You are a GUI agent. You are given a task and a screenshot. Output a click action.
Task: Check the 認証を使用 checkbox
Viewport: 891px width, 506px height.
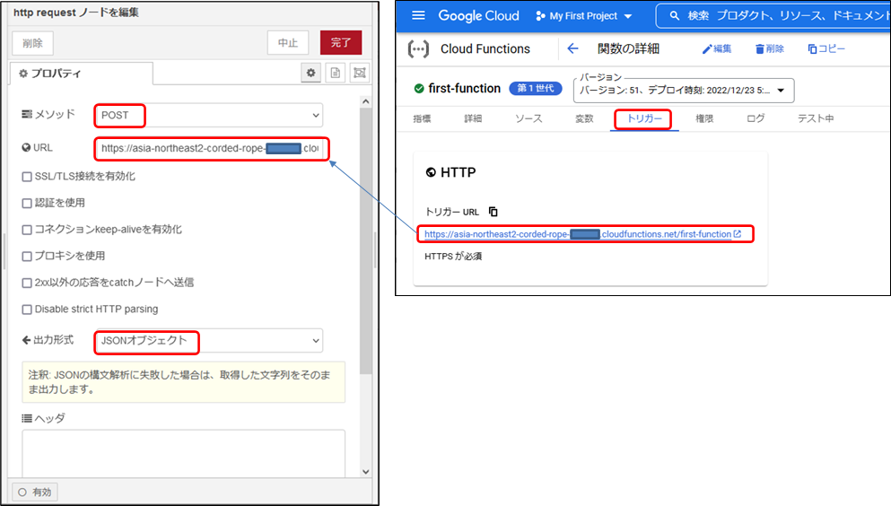click(27, 203)
